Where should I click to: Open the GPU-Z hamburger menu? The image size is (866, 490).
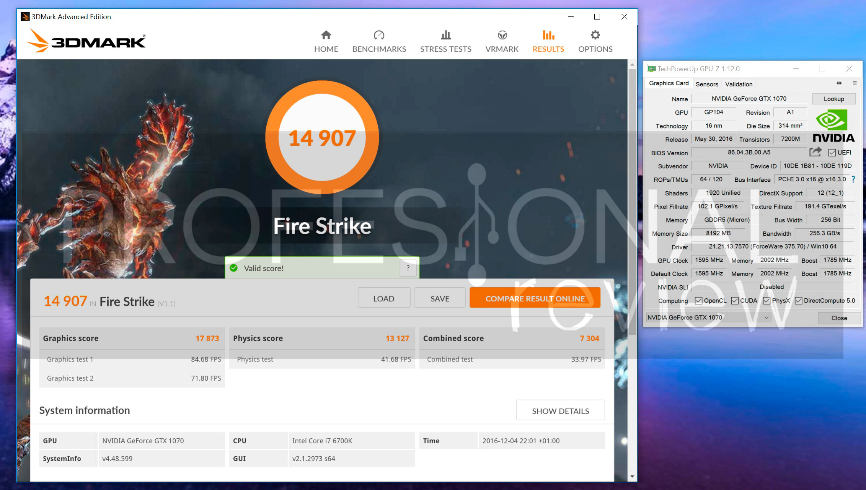[855, 83]
